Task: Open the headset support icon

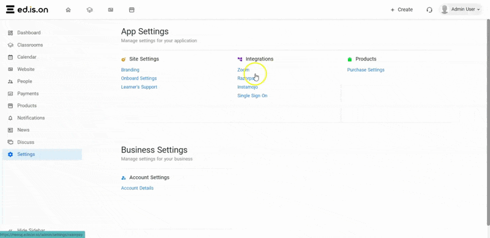Action: click(429, 10)
